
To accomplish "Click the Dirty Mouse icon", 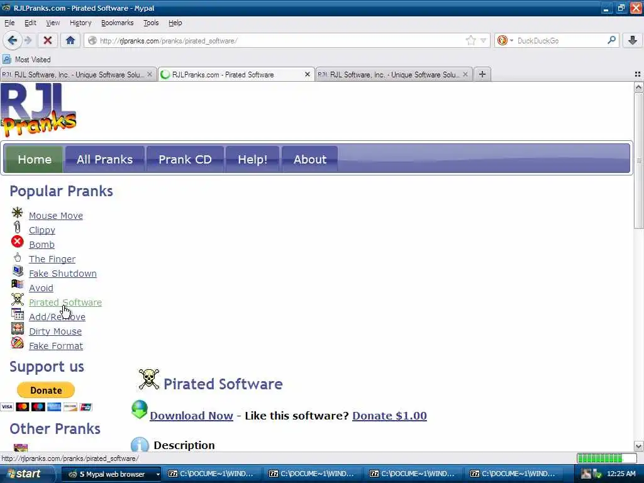I will 17,328.
